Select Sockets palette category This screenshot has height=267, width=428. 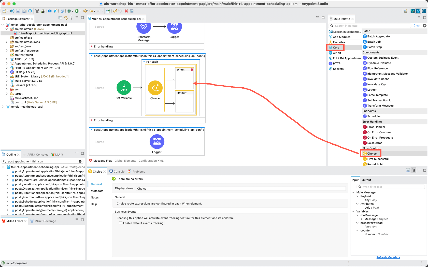click(x=336, y=69)
